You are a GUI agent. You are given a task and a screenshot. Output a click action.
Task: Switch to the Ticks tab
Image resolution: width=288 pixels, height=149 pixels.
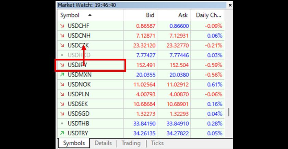click(157, 143)
